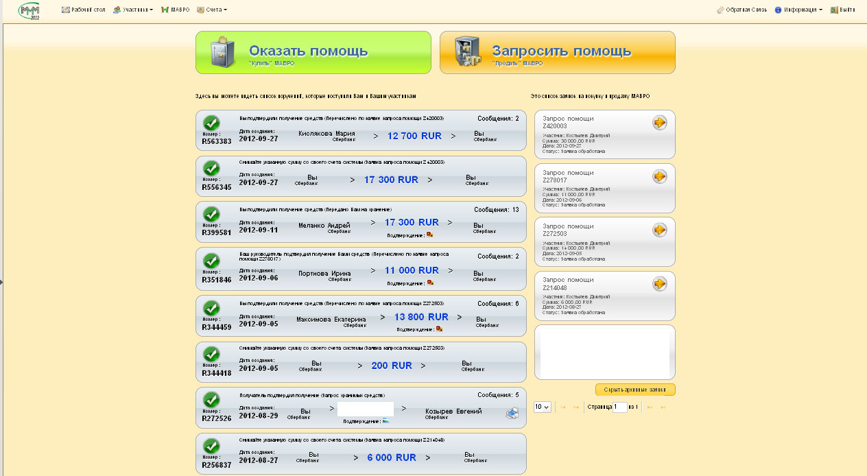Click the gold safe icon on Запросить помощь
Viewport: 867px width, 476px height.
[x=469, y=52]
